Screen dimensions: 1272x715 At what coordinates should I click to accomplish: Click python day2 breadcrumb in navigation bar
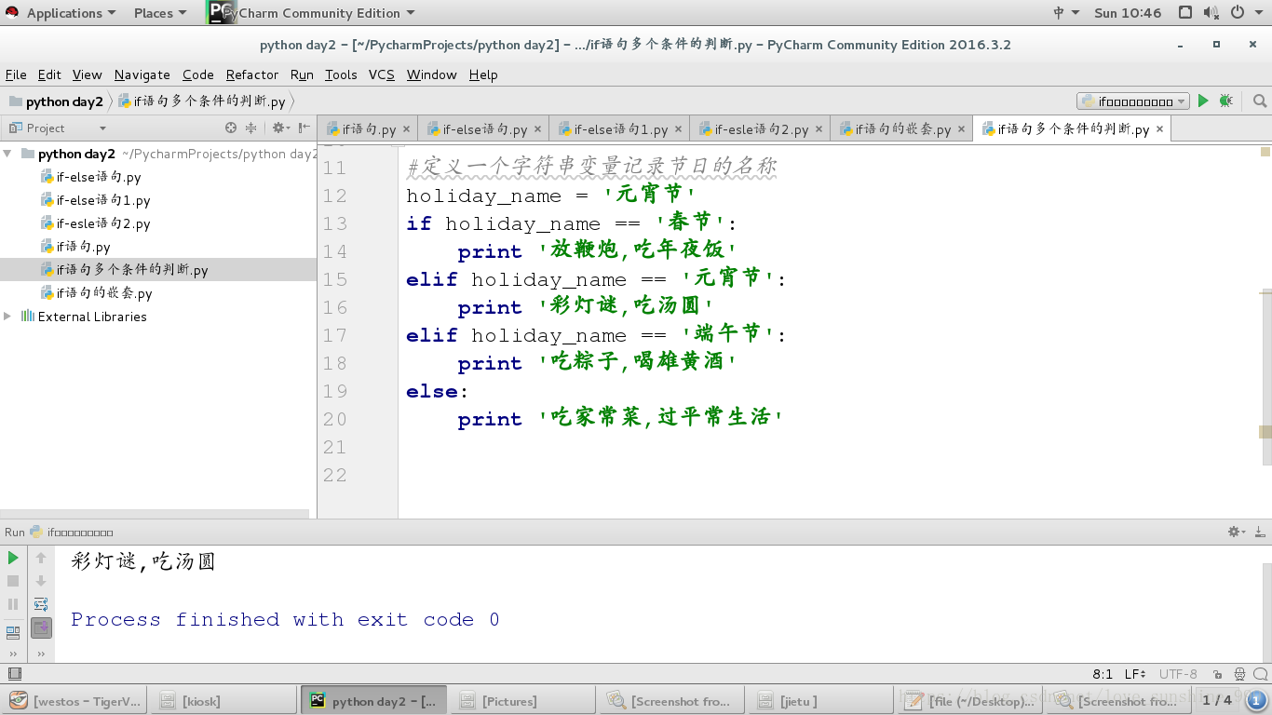pyautogui.click(x=56, y=101)
